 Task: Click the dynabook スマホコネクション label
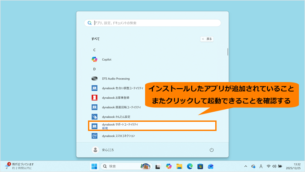point(118,136)
